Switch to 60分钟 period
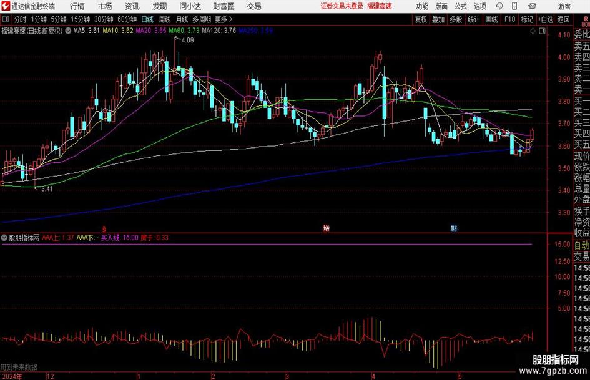The height and width of the screenshot is (380, 590). point(127,19)
